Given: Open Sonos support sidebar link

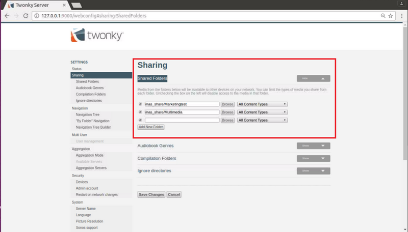Looking at the screenshot, I should coord(87,227).
